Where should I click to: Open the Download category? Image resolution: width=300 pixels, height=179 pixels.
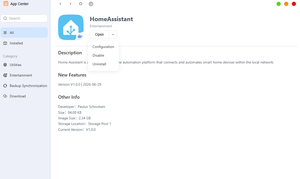24,96
